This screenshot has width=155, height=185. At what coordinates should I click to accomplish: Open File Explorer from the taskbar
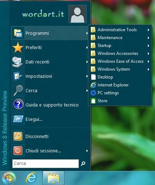pyautogui.click(x=53, y=178)
